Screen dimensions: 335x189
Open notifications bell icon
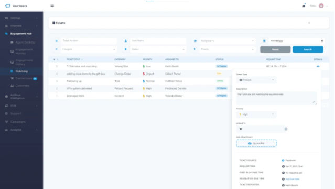point(304,6)
